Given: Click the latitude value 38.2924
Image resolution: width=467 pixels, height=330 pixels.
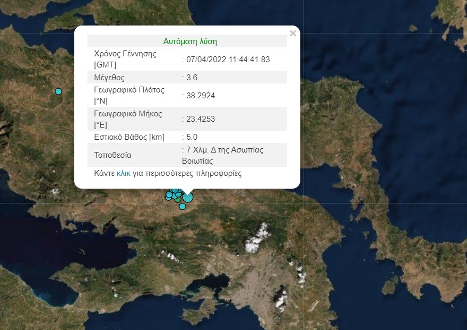Looking at the screenshot, I should click(200, 96).
